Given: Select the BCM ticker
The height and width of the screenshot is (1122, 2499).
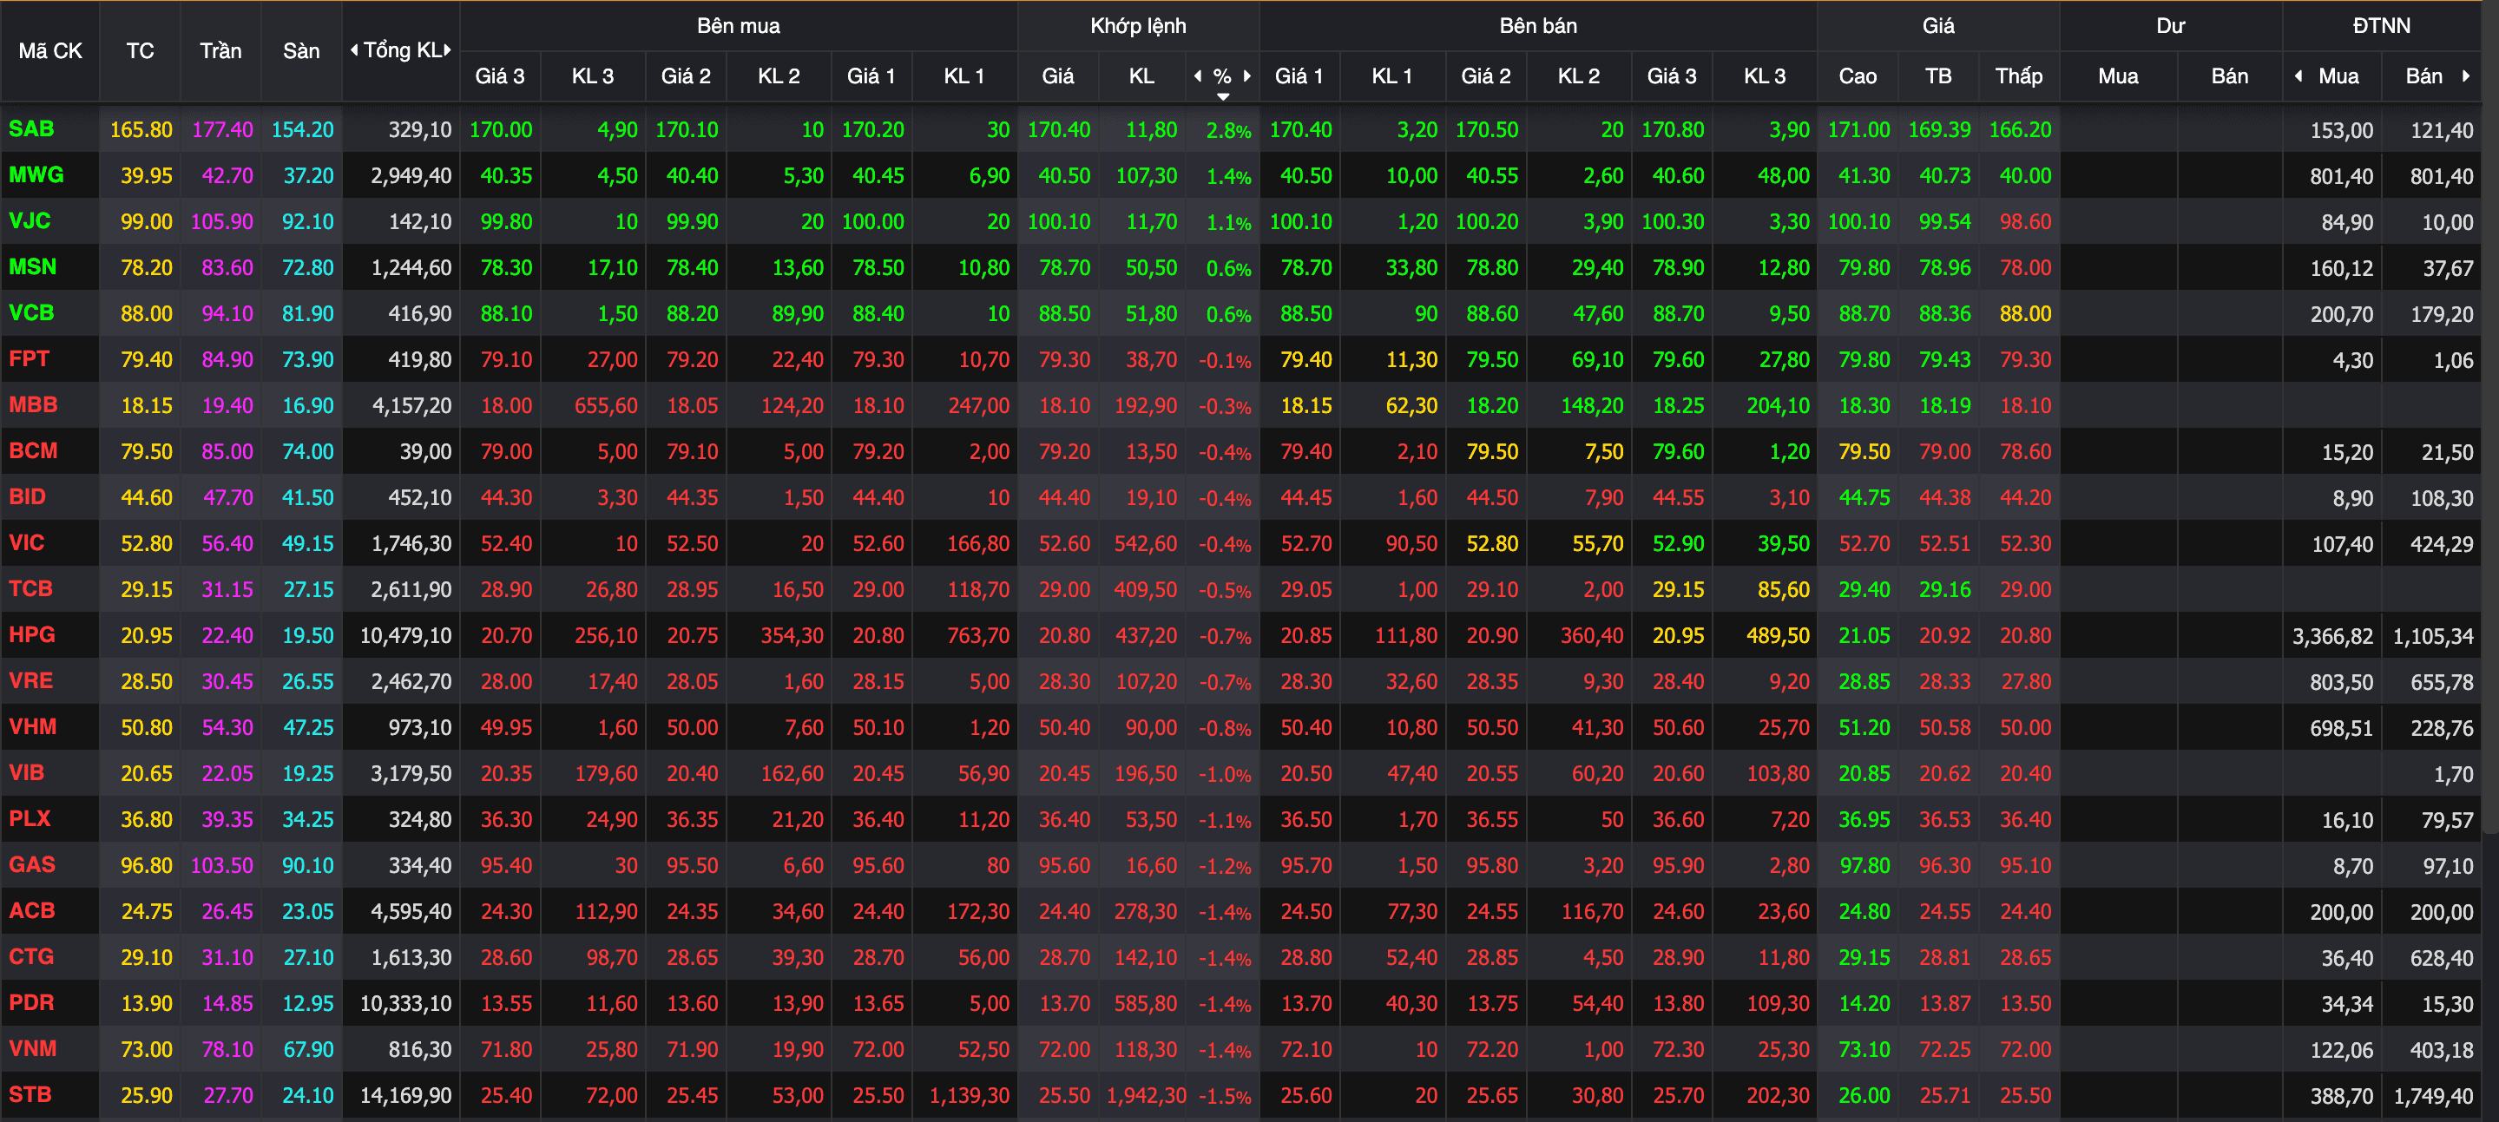Looking at the screenshot, I should [33, 451].
